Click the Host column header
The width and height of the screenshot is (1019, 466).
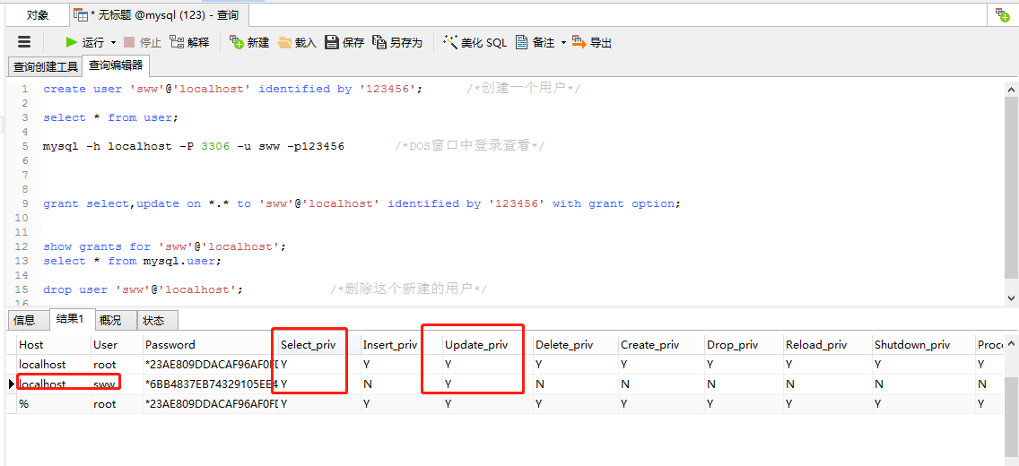coord(54,345)
